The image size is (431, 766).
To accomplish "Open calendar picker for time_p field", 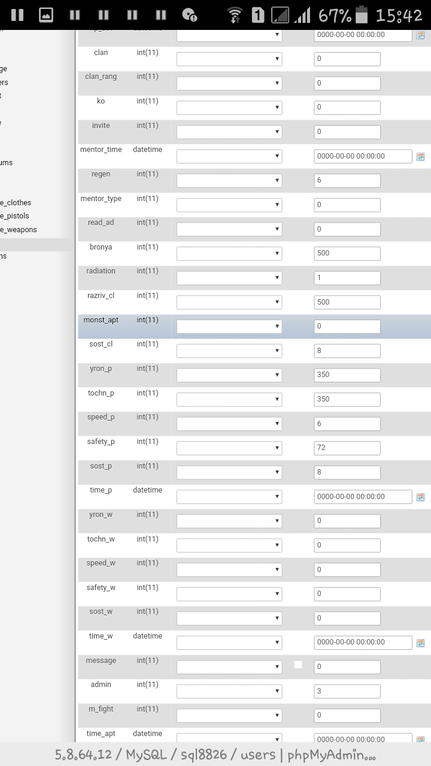I will point(420,497).
